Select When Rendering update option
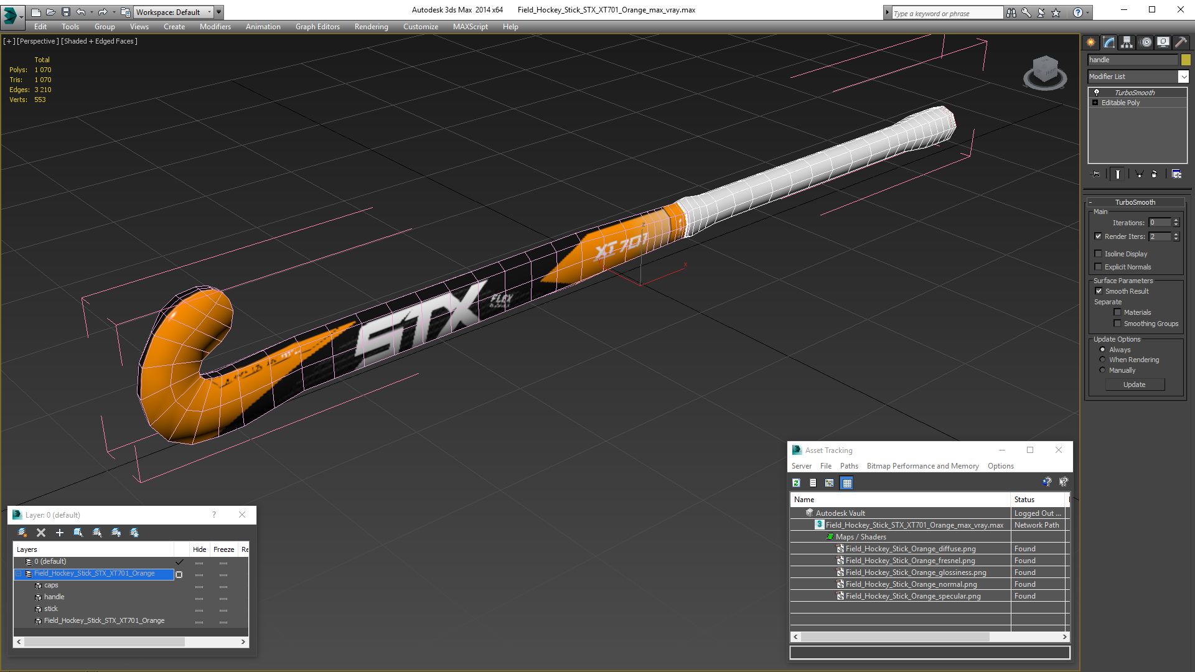This screenshot has width=1195, height=672. [x=1103, y=360]
